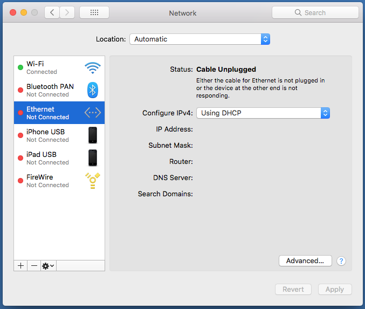Click the Cable Unplugged status text
Viewport: 365px width, 309px height.
coord(226,70)
